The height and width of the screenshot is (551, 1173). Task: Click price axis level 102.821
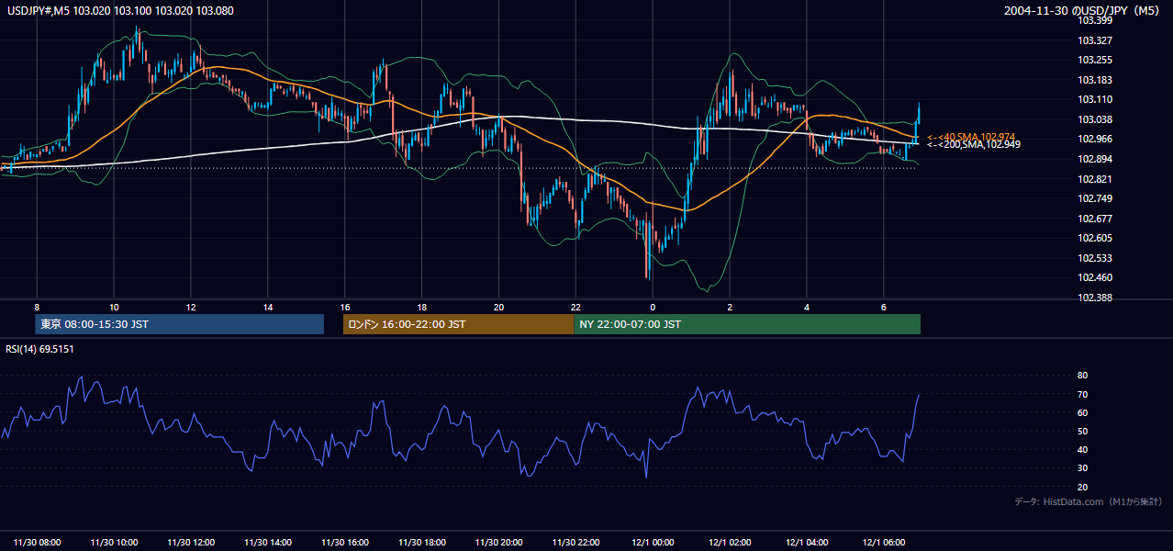click(x=1094, y=179)
